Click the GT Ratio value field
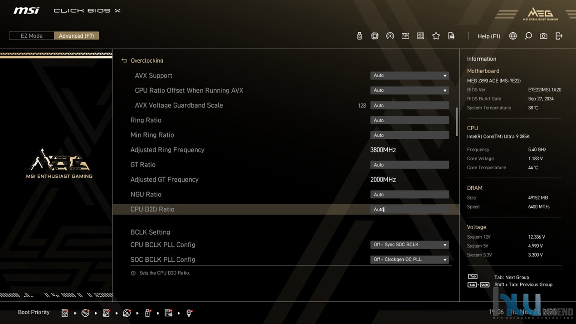Viewport: 576px width, 324px height. pos(410,165)
